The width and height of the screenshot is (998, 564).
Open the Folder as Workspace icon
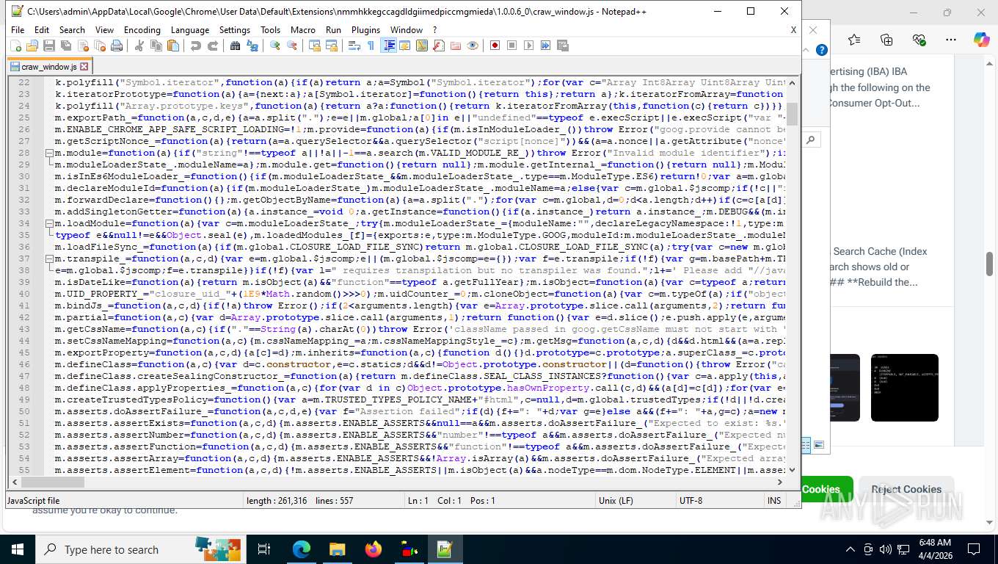(456, 46)
